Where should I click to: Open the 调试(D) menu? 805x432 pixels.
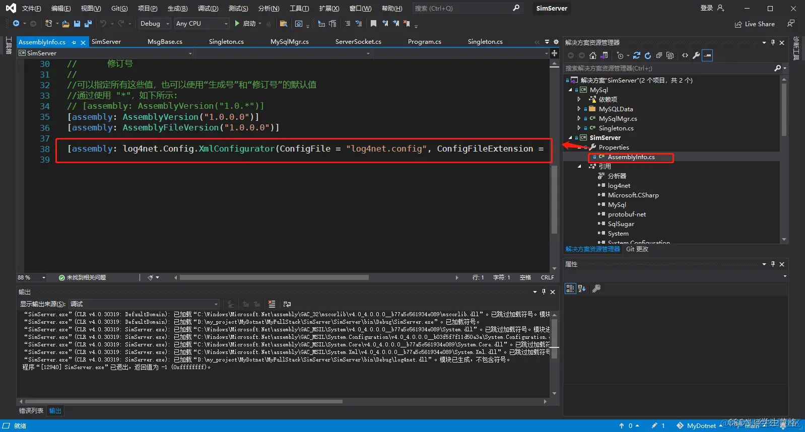tap(208, 9)
